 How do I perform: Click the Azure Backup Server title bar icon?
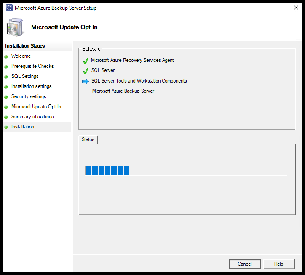pos(9,8)
